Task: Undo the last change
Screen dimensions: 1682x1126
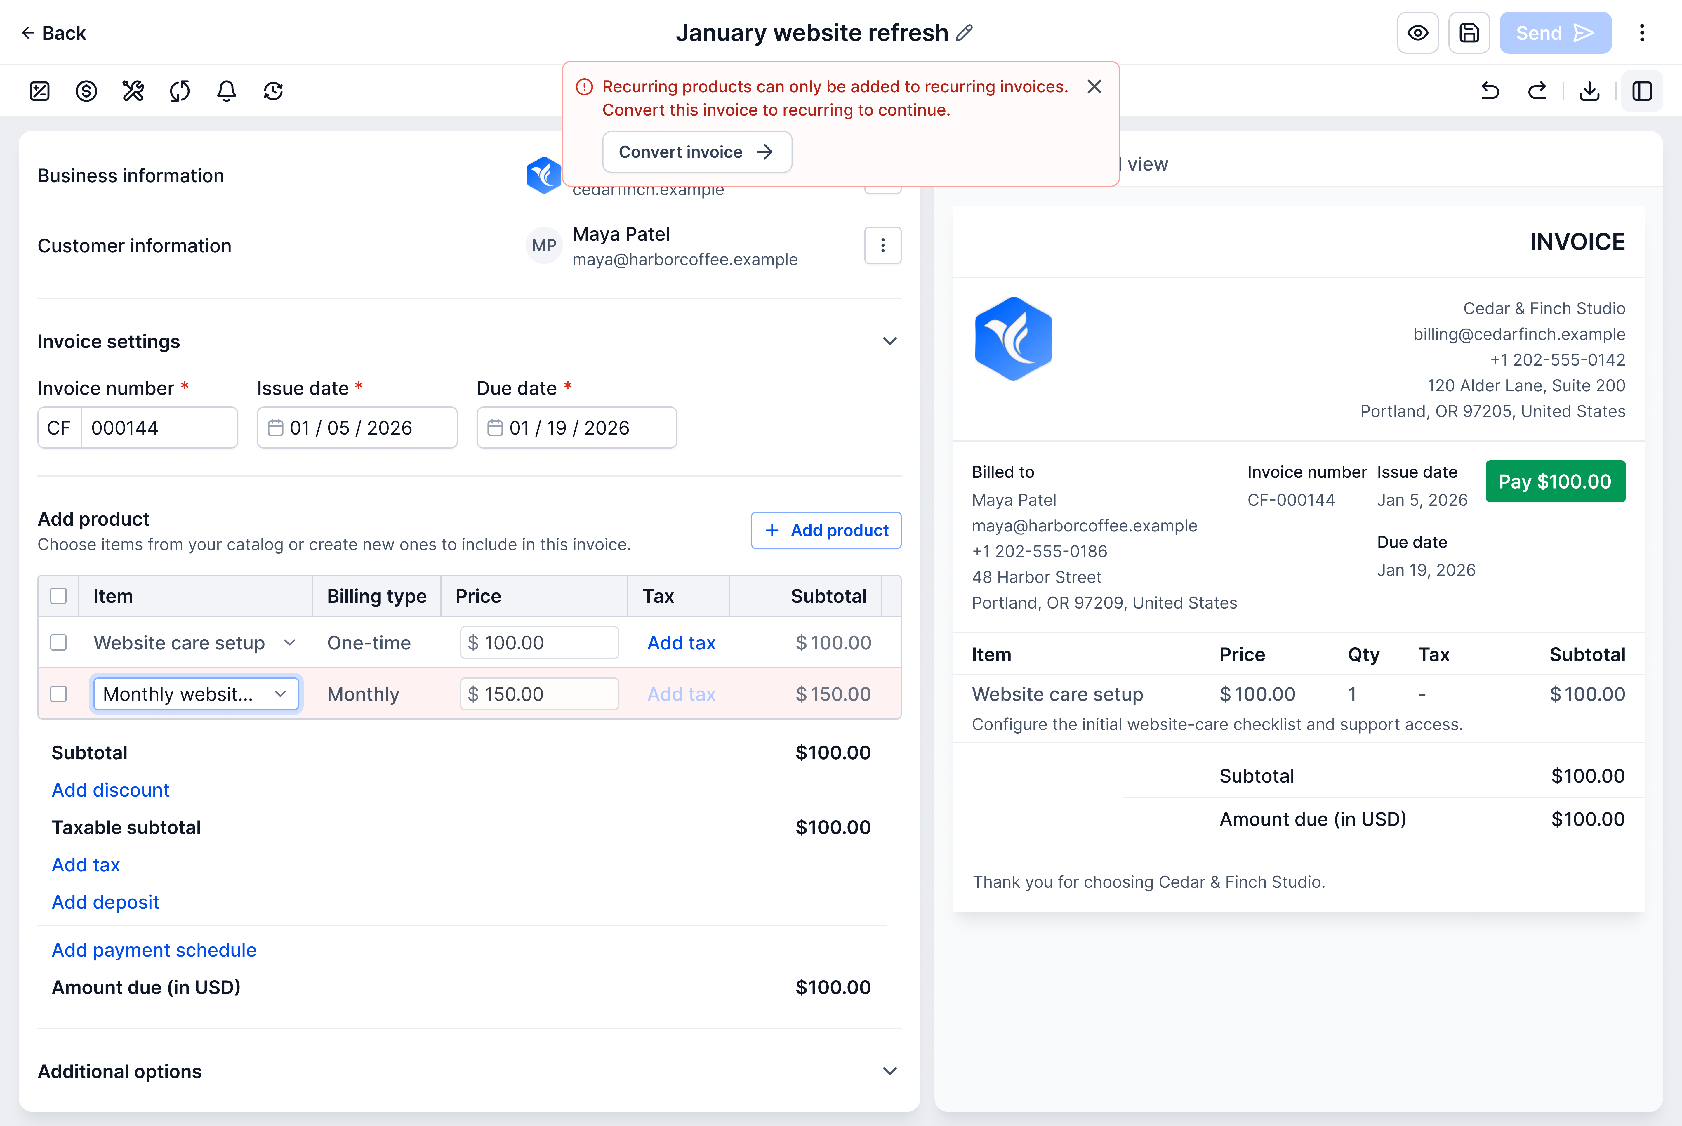Action: tap(1490, 91)
